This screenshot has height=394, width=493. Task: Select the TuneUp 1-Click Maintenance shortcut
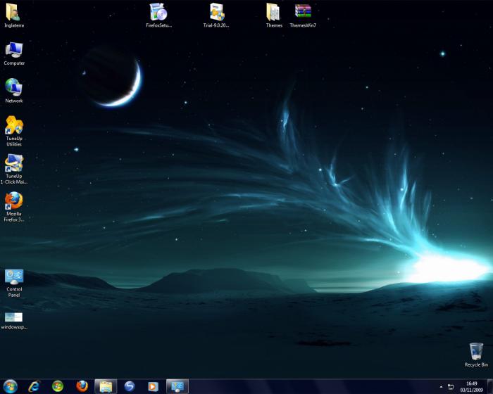point(14,169)
